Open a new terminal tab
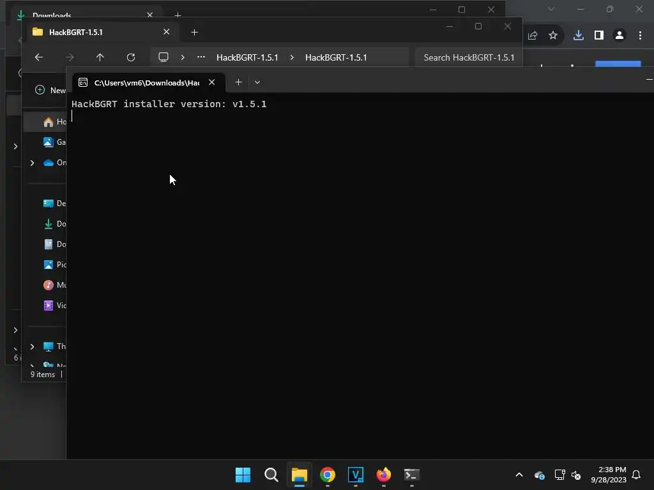Screen dimensions: 654x490 (x=239, y=82)
